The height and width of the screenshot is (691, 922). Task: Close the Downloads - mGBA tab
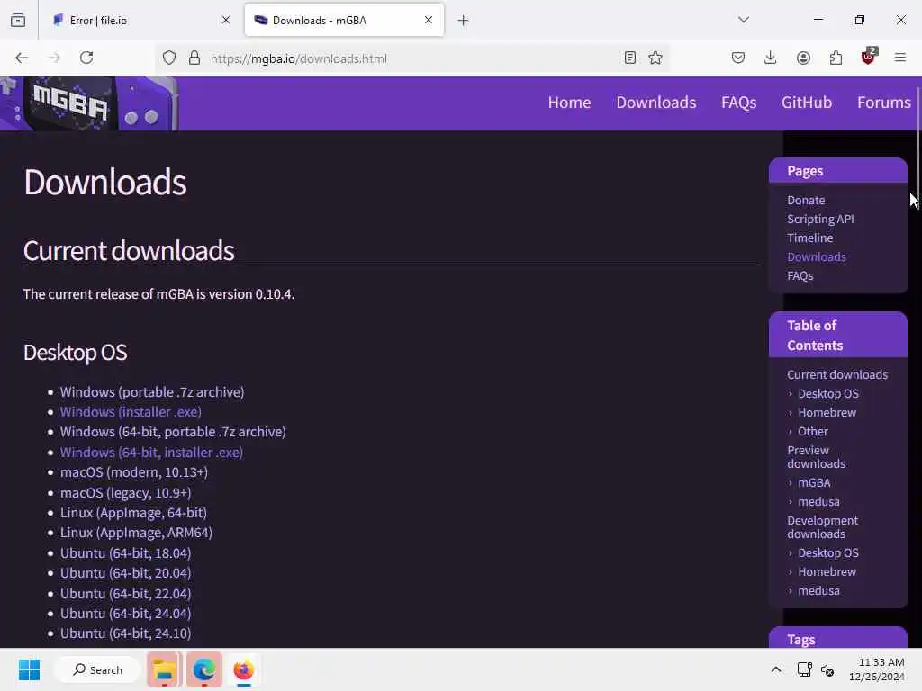point(428,20)
